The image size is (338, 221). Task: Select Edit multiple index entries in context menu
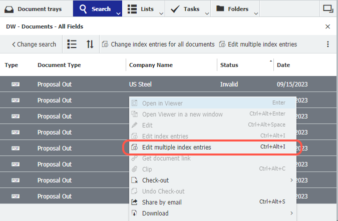(176, 147)
